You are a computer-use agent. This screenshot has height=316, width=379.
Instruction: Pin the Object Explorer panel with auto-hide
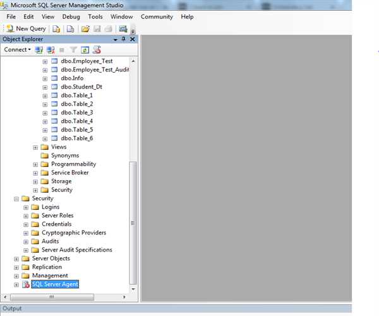click(124, 39)
